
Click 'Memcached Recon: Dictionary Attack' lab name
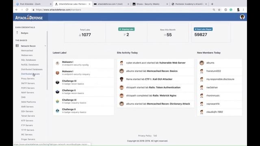tap(168, 104)
